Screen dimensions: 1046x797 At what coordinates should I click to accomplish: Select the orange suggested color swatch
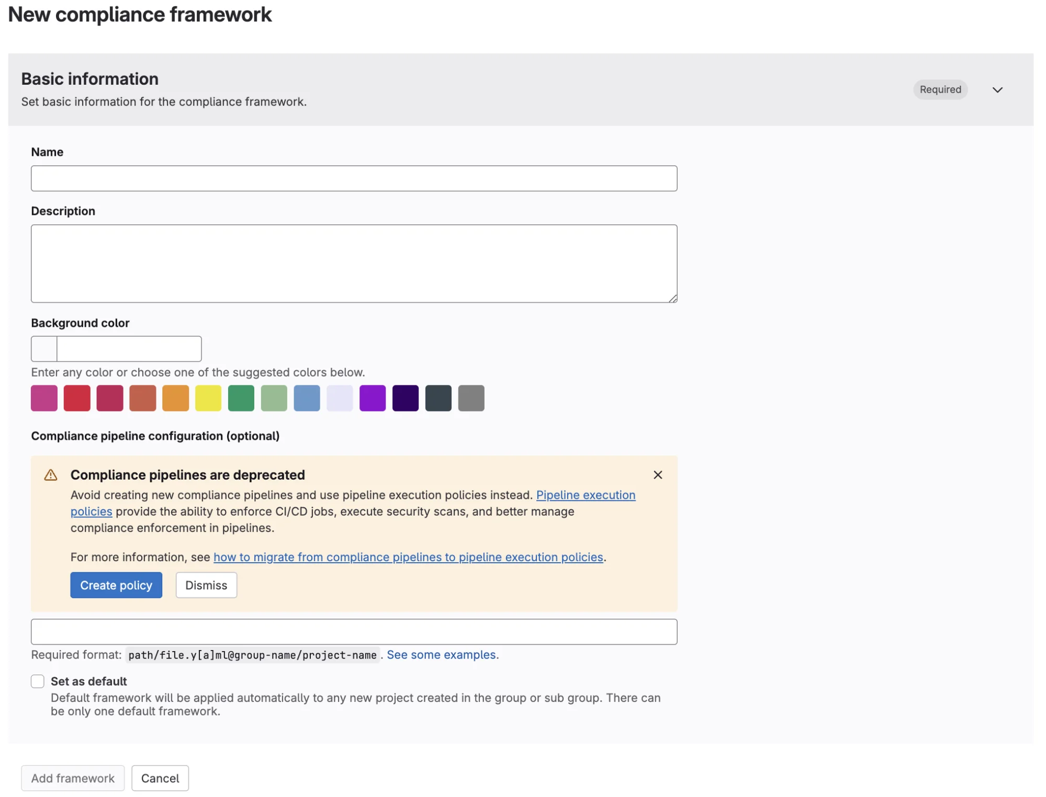pyautogui.click(x=176, y=398)
